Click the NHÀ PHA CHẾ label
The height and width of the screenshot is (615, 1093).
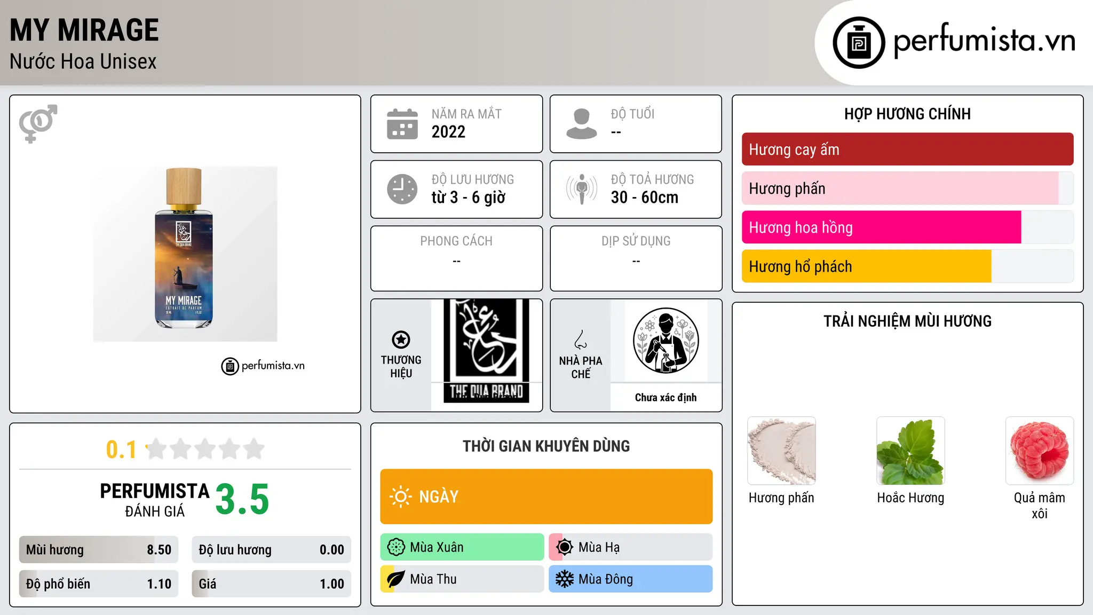click(x=581, y=367)
